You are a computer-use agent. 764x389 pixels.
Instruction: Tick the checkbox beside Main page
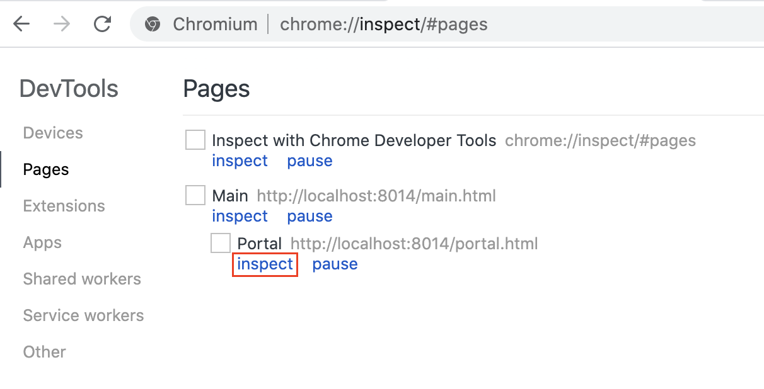tap(195, 195)
